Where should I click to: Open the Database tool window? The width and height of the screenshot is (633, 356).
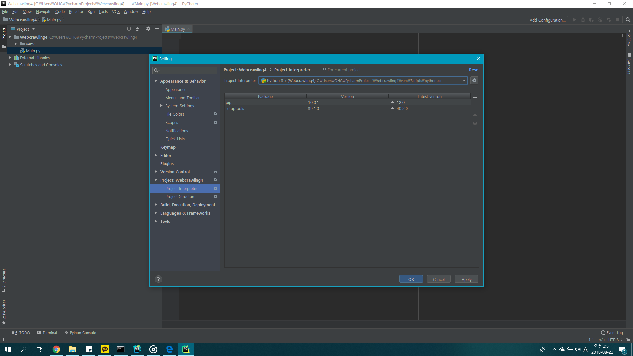coord(629,64)
